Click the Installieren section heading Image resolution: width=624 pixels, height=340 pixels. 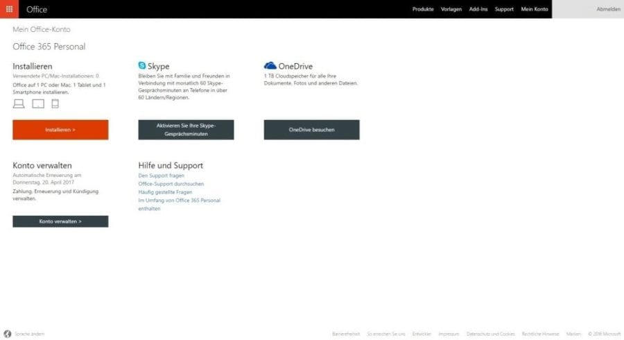pos(32,66)
